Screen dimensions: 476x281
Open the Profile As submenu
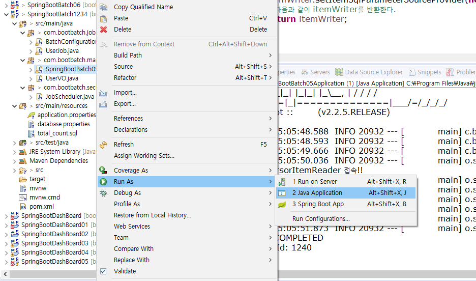pyautogui.click(x=187, y=204)
